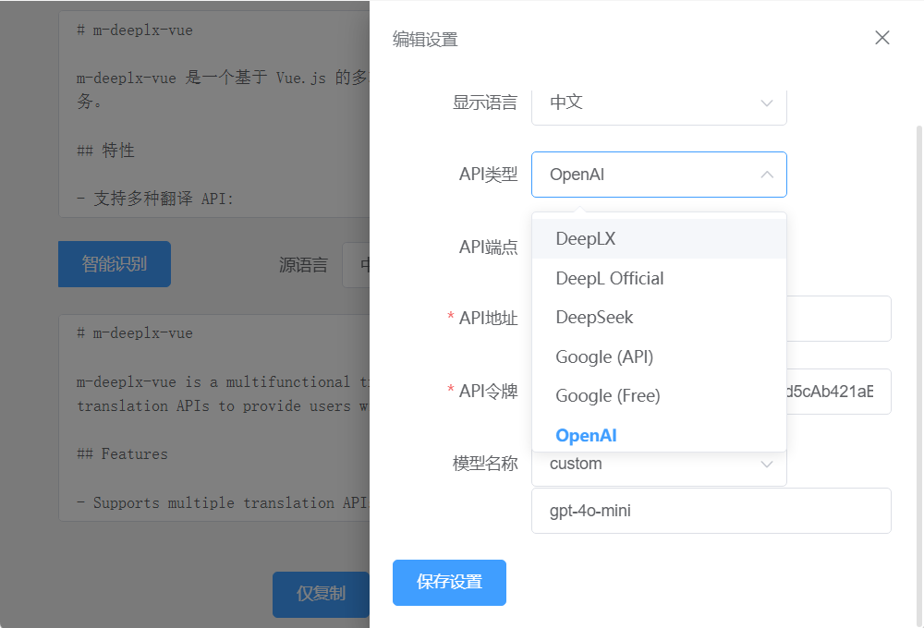Click the 编辑设置 drawer title
The width and height of the screenshot is (924, 628).
pos(425,40)
